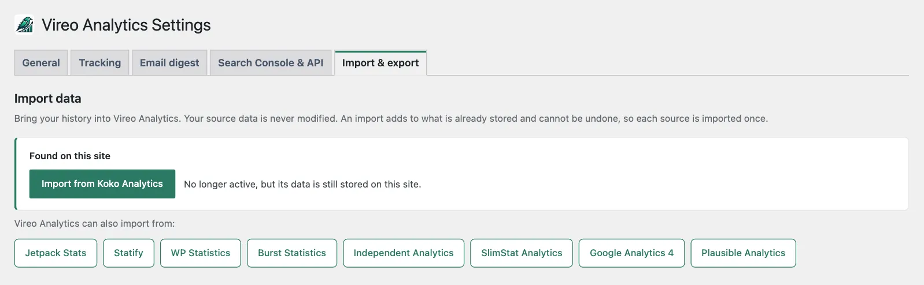Image resolution: width=924 pixels, height=285 pixels.
Task: Choose Plausible Analytics import source
Action: [x=743, y=253]
